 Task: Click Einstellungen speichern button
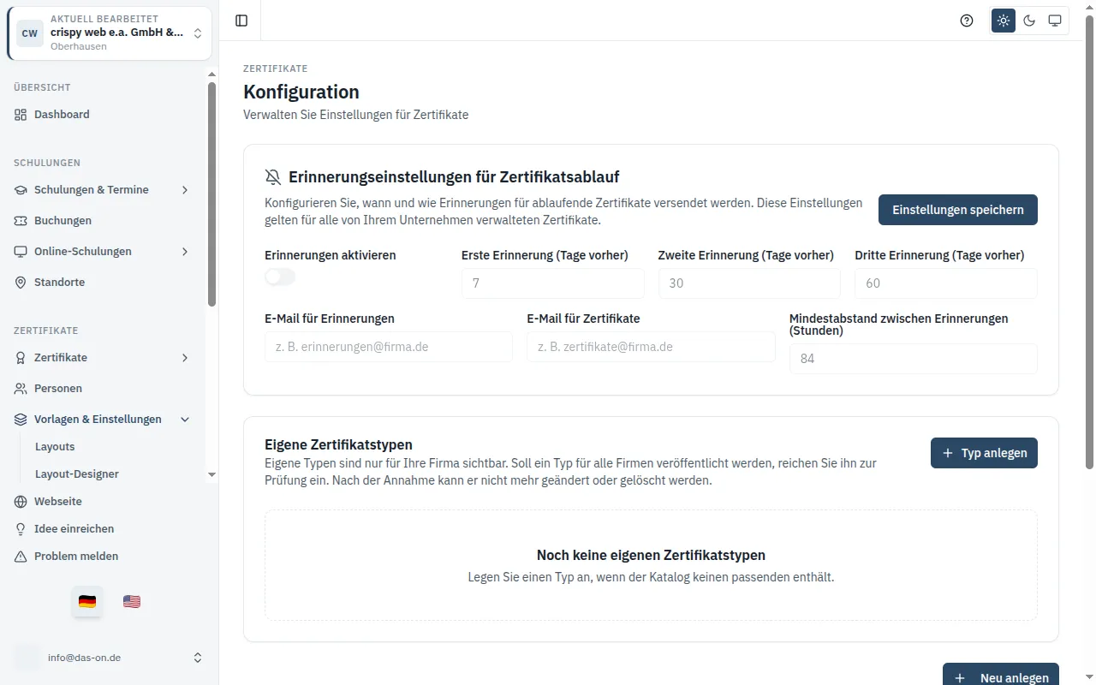957,210
